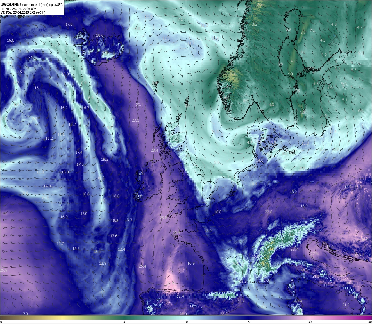Click the map value 18.8
372x324 pixels.
115,221
